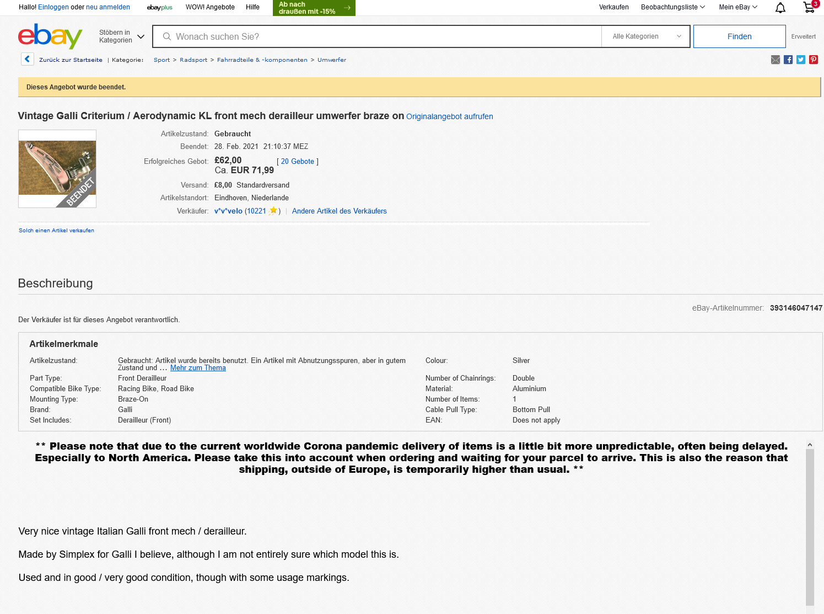Image resolution: width=824 pixels, height=614 pixels.
Task: Expand the Beobachtungsliste menu
Action: click(672, 7)
